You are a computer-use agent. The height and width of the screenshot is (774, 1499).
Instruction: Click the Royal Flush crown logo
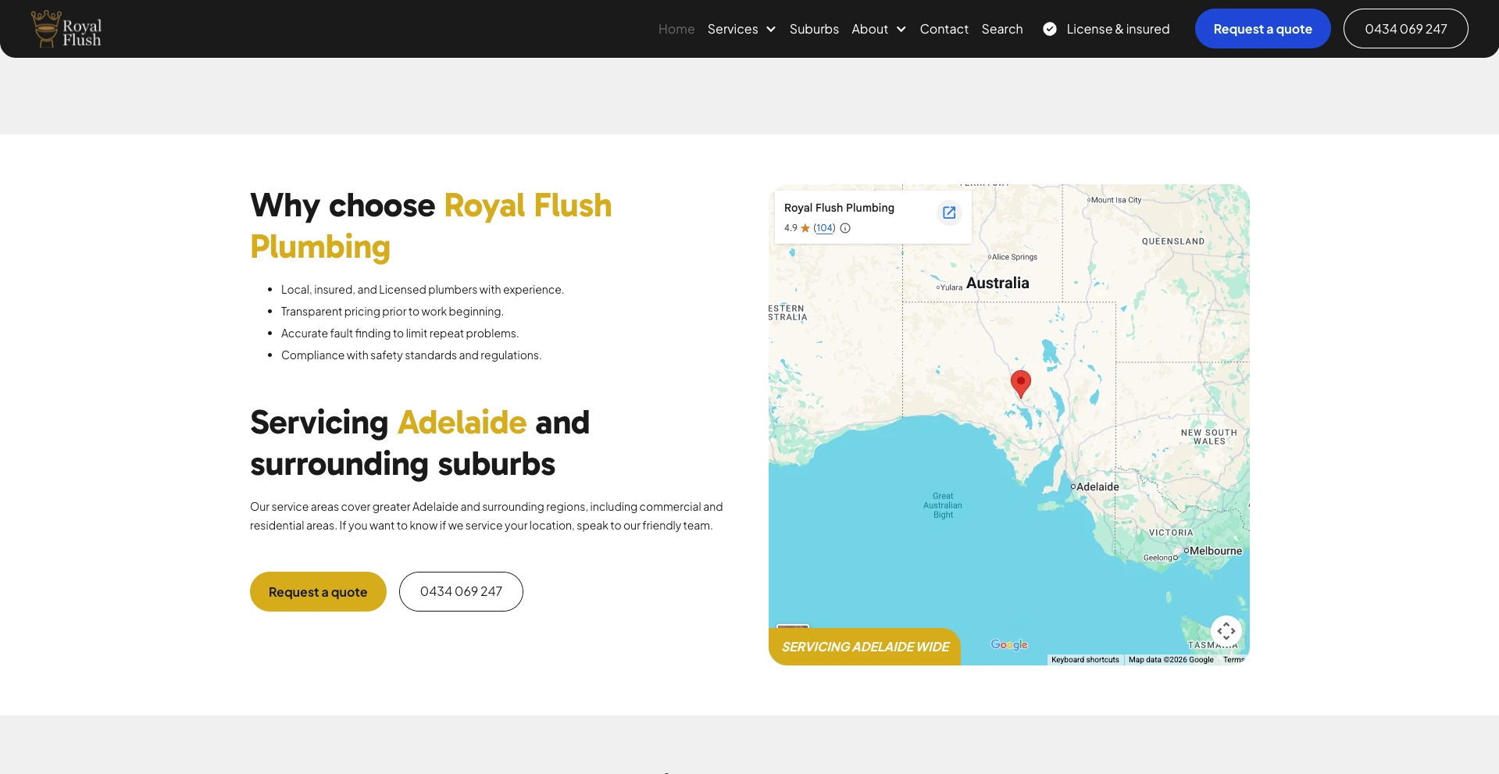point(66,29)
